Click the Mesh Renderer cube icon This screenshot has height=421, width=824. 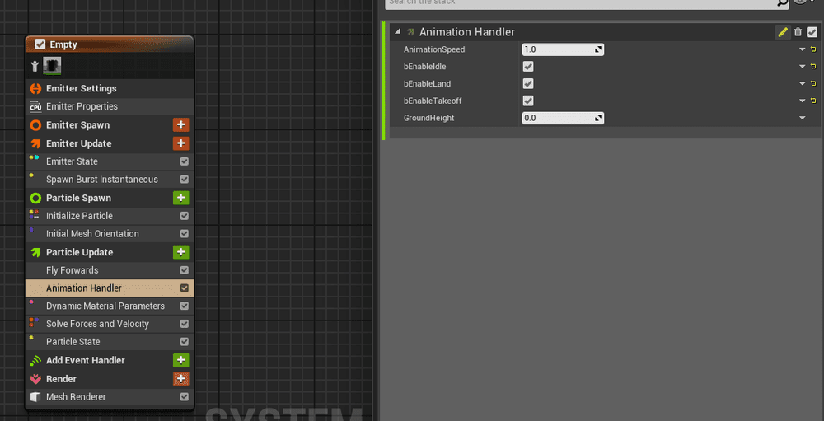click(35, 397)
